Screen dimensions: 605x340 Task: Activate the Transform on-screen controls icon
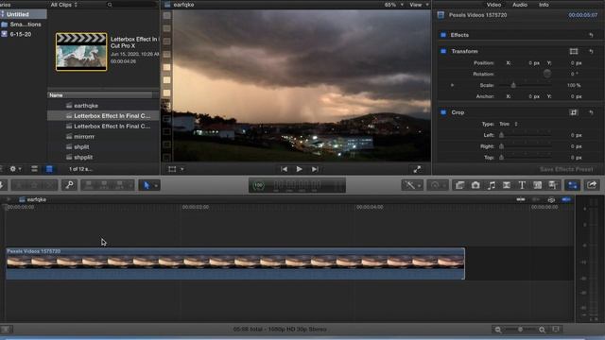pos(574,51)
